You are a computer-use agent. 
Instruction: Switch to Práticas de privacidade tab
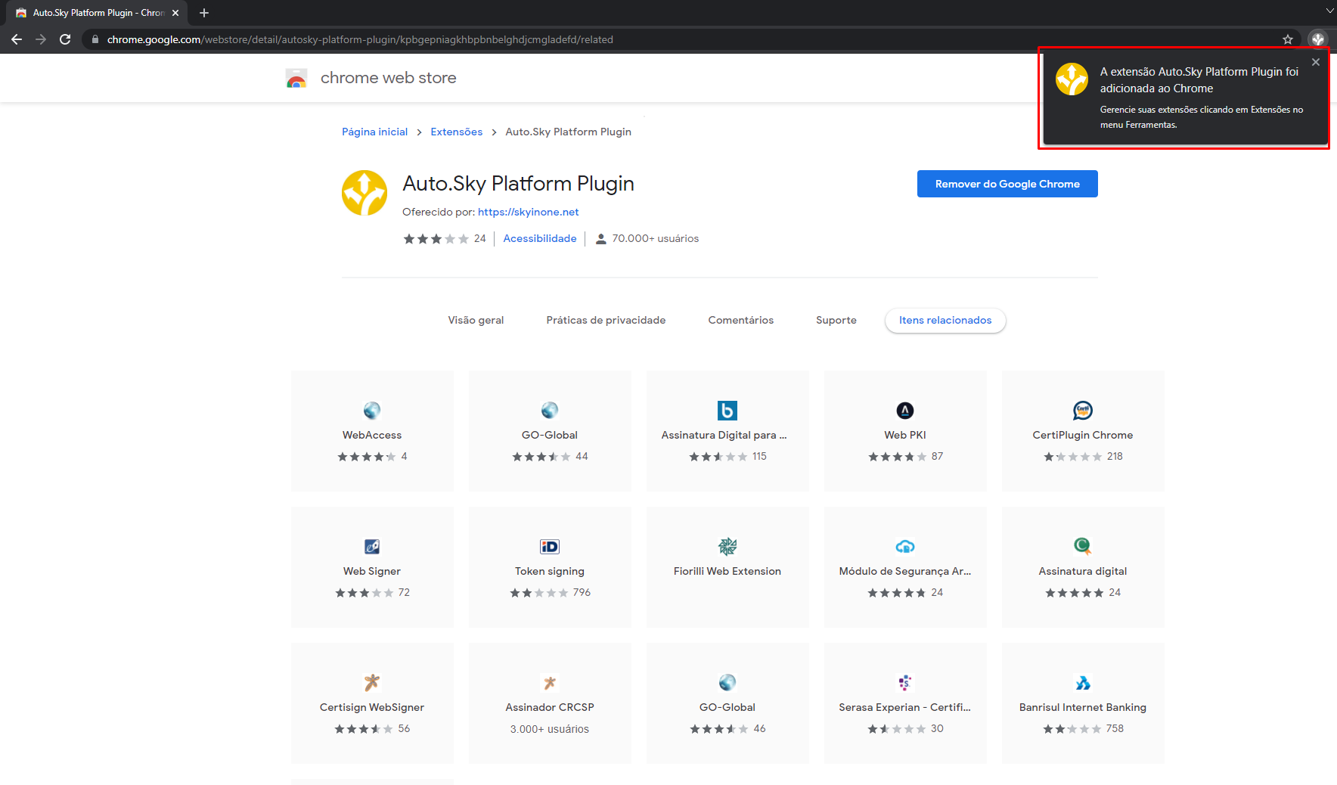tap(606, 320)
